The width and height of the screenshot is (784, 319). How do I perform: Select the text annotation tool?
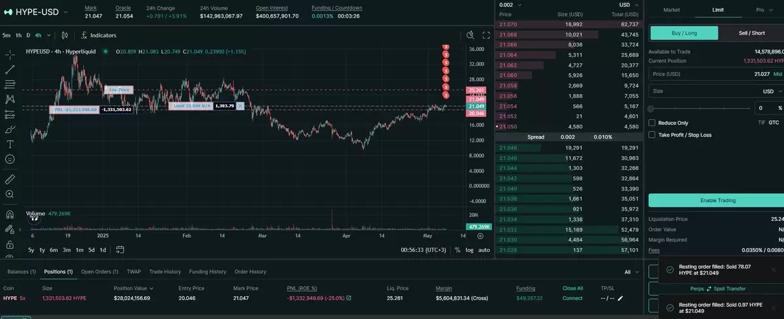click(10, 144)
